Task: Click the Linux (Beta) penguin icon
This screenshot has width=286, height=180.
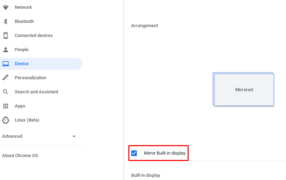Action: pyautogui.click(x=6, y=120)
